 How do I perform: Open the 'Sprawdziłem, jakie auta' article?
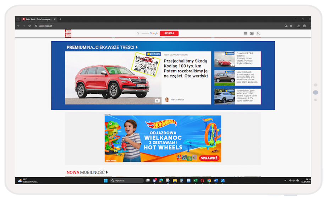click(247, 95)
